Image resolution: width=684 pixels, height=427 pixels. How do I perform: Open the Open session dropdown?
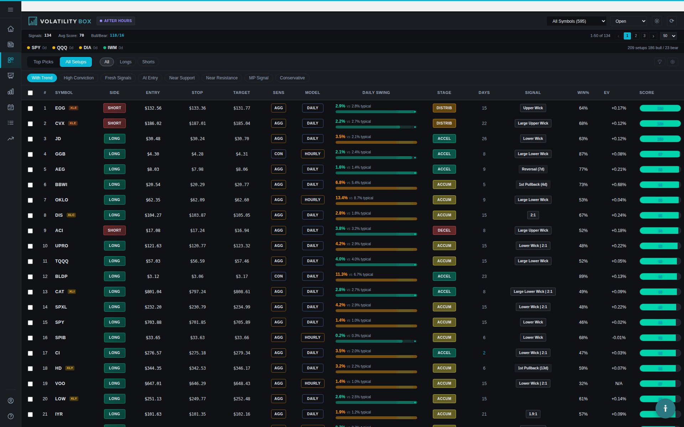click(x=629, y=21)
